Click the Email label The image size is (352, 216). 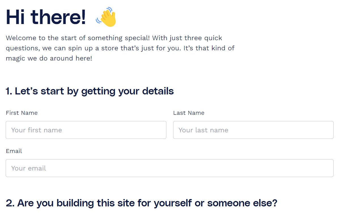pos(14,151)
